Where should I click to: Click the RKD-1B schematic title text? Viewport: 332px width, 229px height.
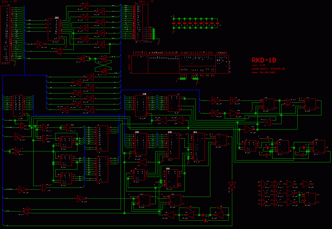(264, 60)
